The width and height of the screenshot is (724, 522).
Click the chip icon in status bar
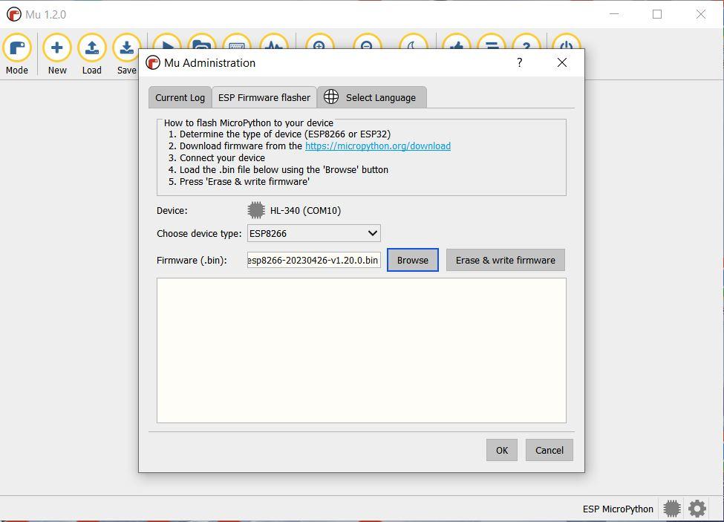click(x=672, y=509)
